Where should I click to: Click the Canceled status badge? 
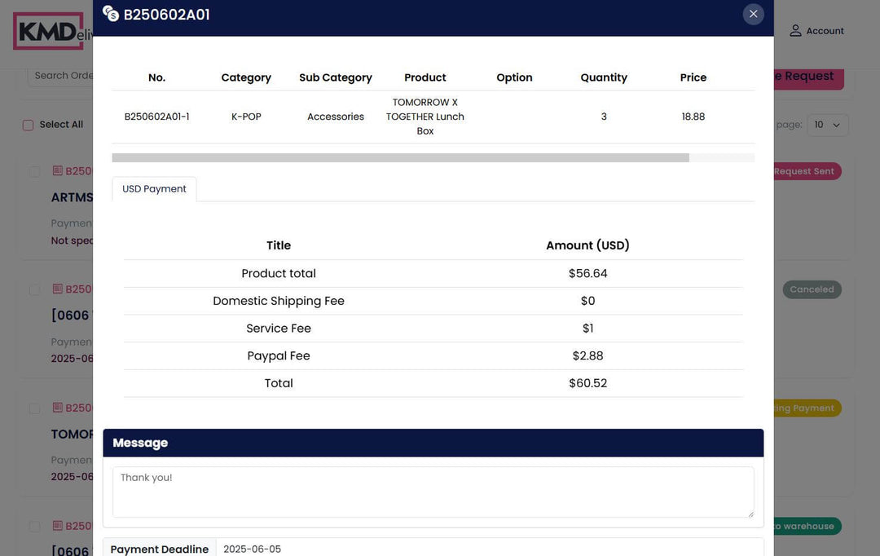[x=812, y=289]
